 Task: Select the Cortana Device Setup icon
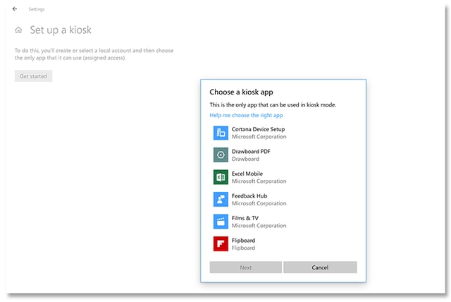[221, 133]
